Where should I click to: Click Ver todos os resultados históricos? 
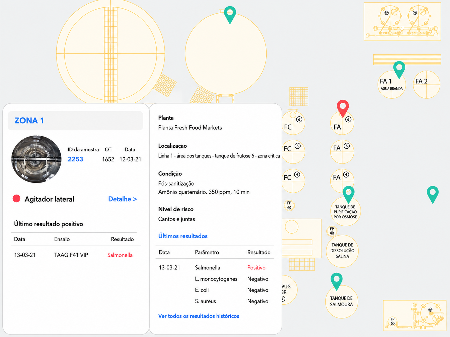(199, 316)
